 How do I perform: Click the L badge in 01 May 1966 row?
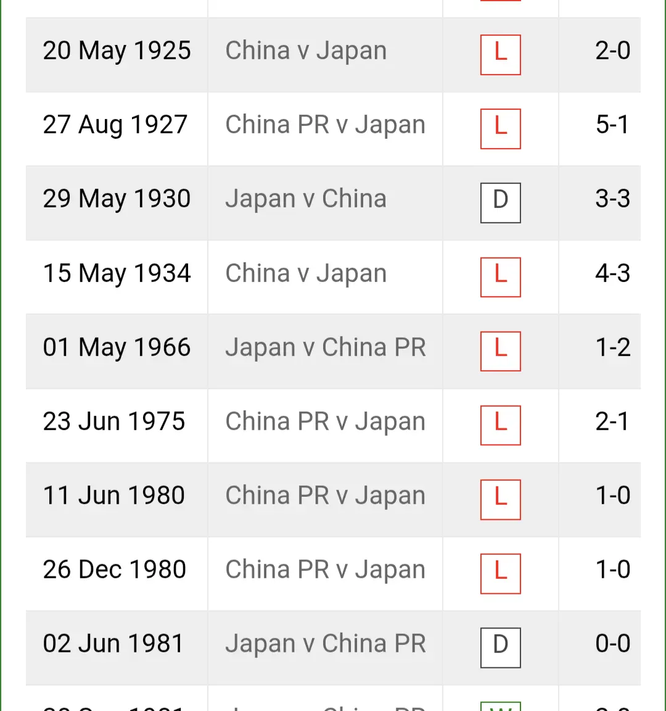pos(500,351)
